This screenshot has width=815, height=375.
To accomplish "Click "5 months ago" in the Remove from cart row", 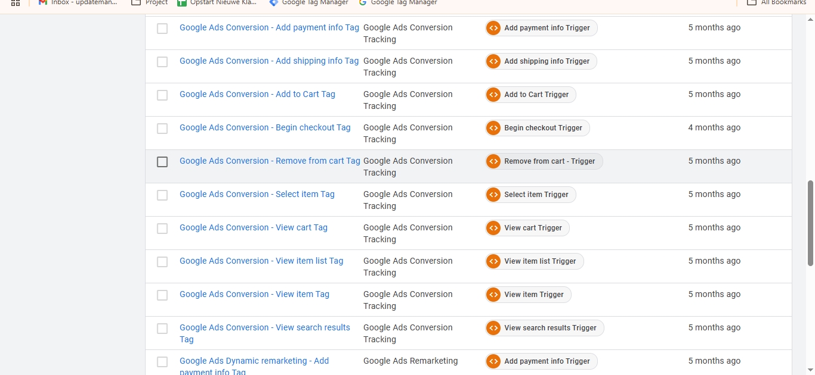I will click(714, 161).
